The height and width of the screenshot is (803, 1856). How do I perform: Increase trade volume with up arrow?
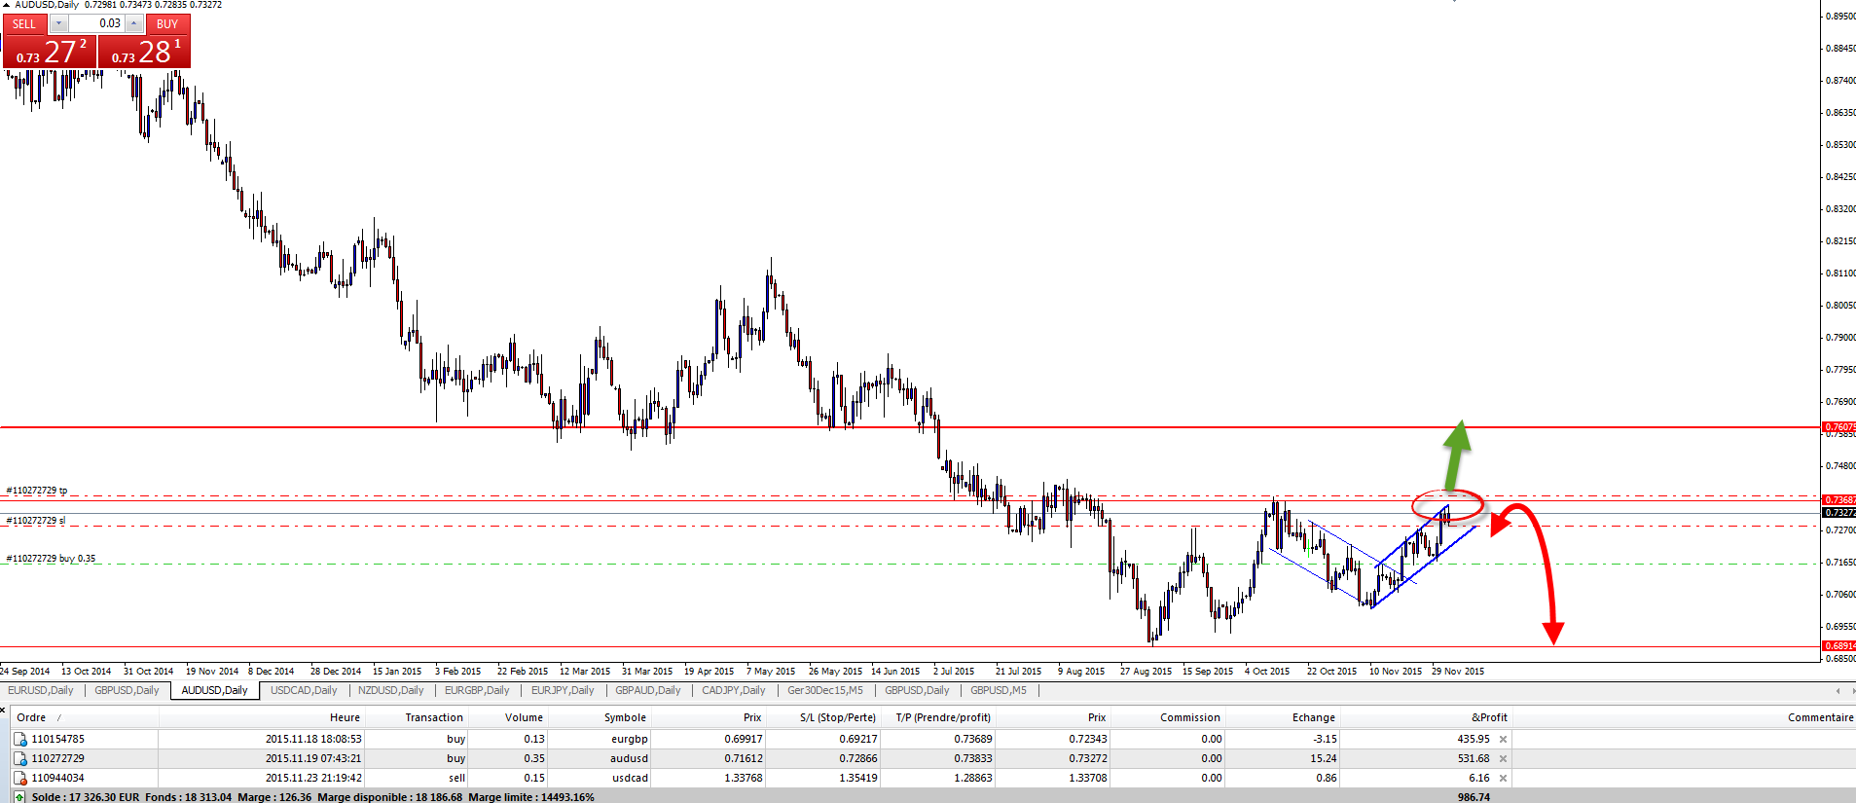pos(134,23)
